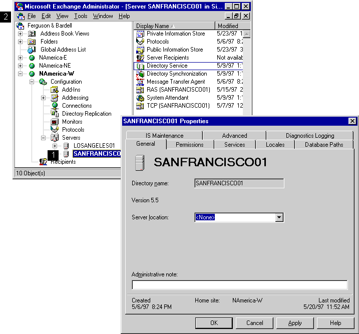This screenshot has height=334, width=359.
Task: Click the Ferguson & Bardell organization icon
Action: 20,26
